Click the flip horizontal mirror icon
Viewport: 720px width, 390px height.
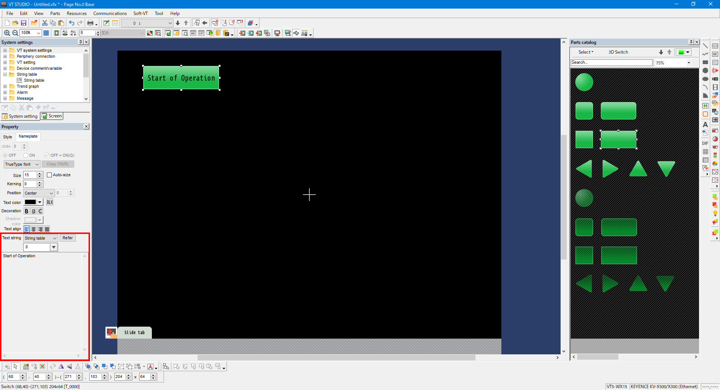click(61, 367)
